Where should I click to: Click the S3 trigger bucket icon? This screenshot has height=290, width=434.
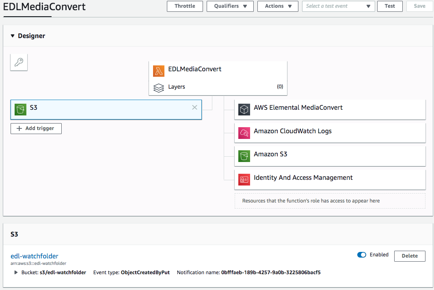(20, 109)
